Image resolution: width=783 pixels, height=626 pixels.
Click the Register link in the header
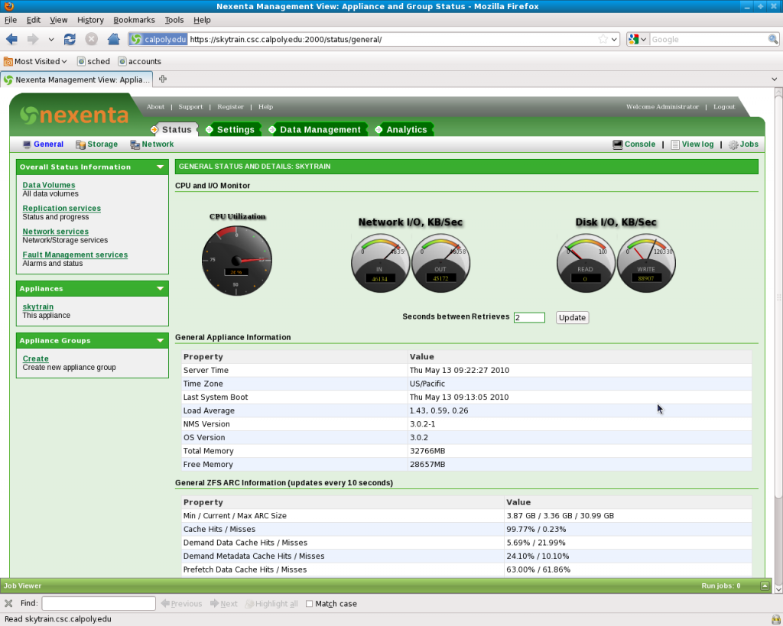pos(230,107)
